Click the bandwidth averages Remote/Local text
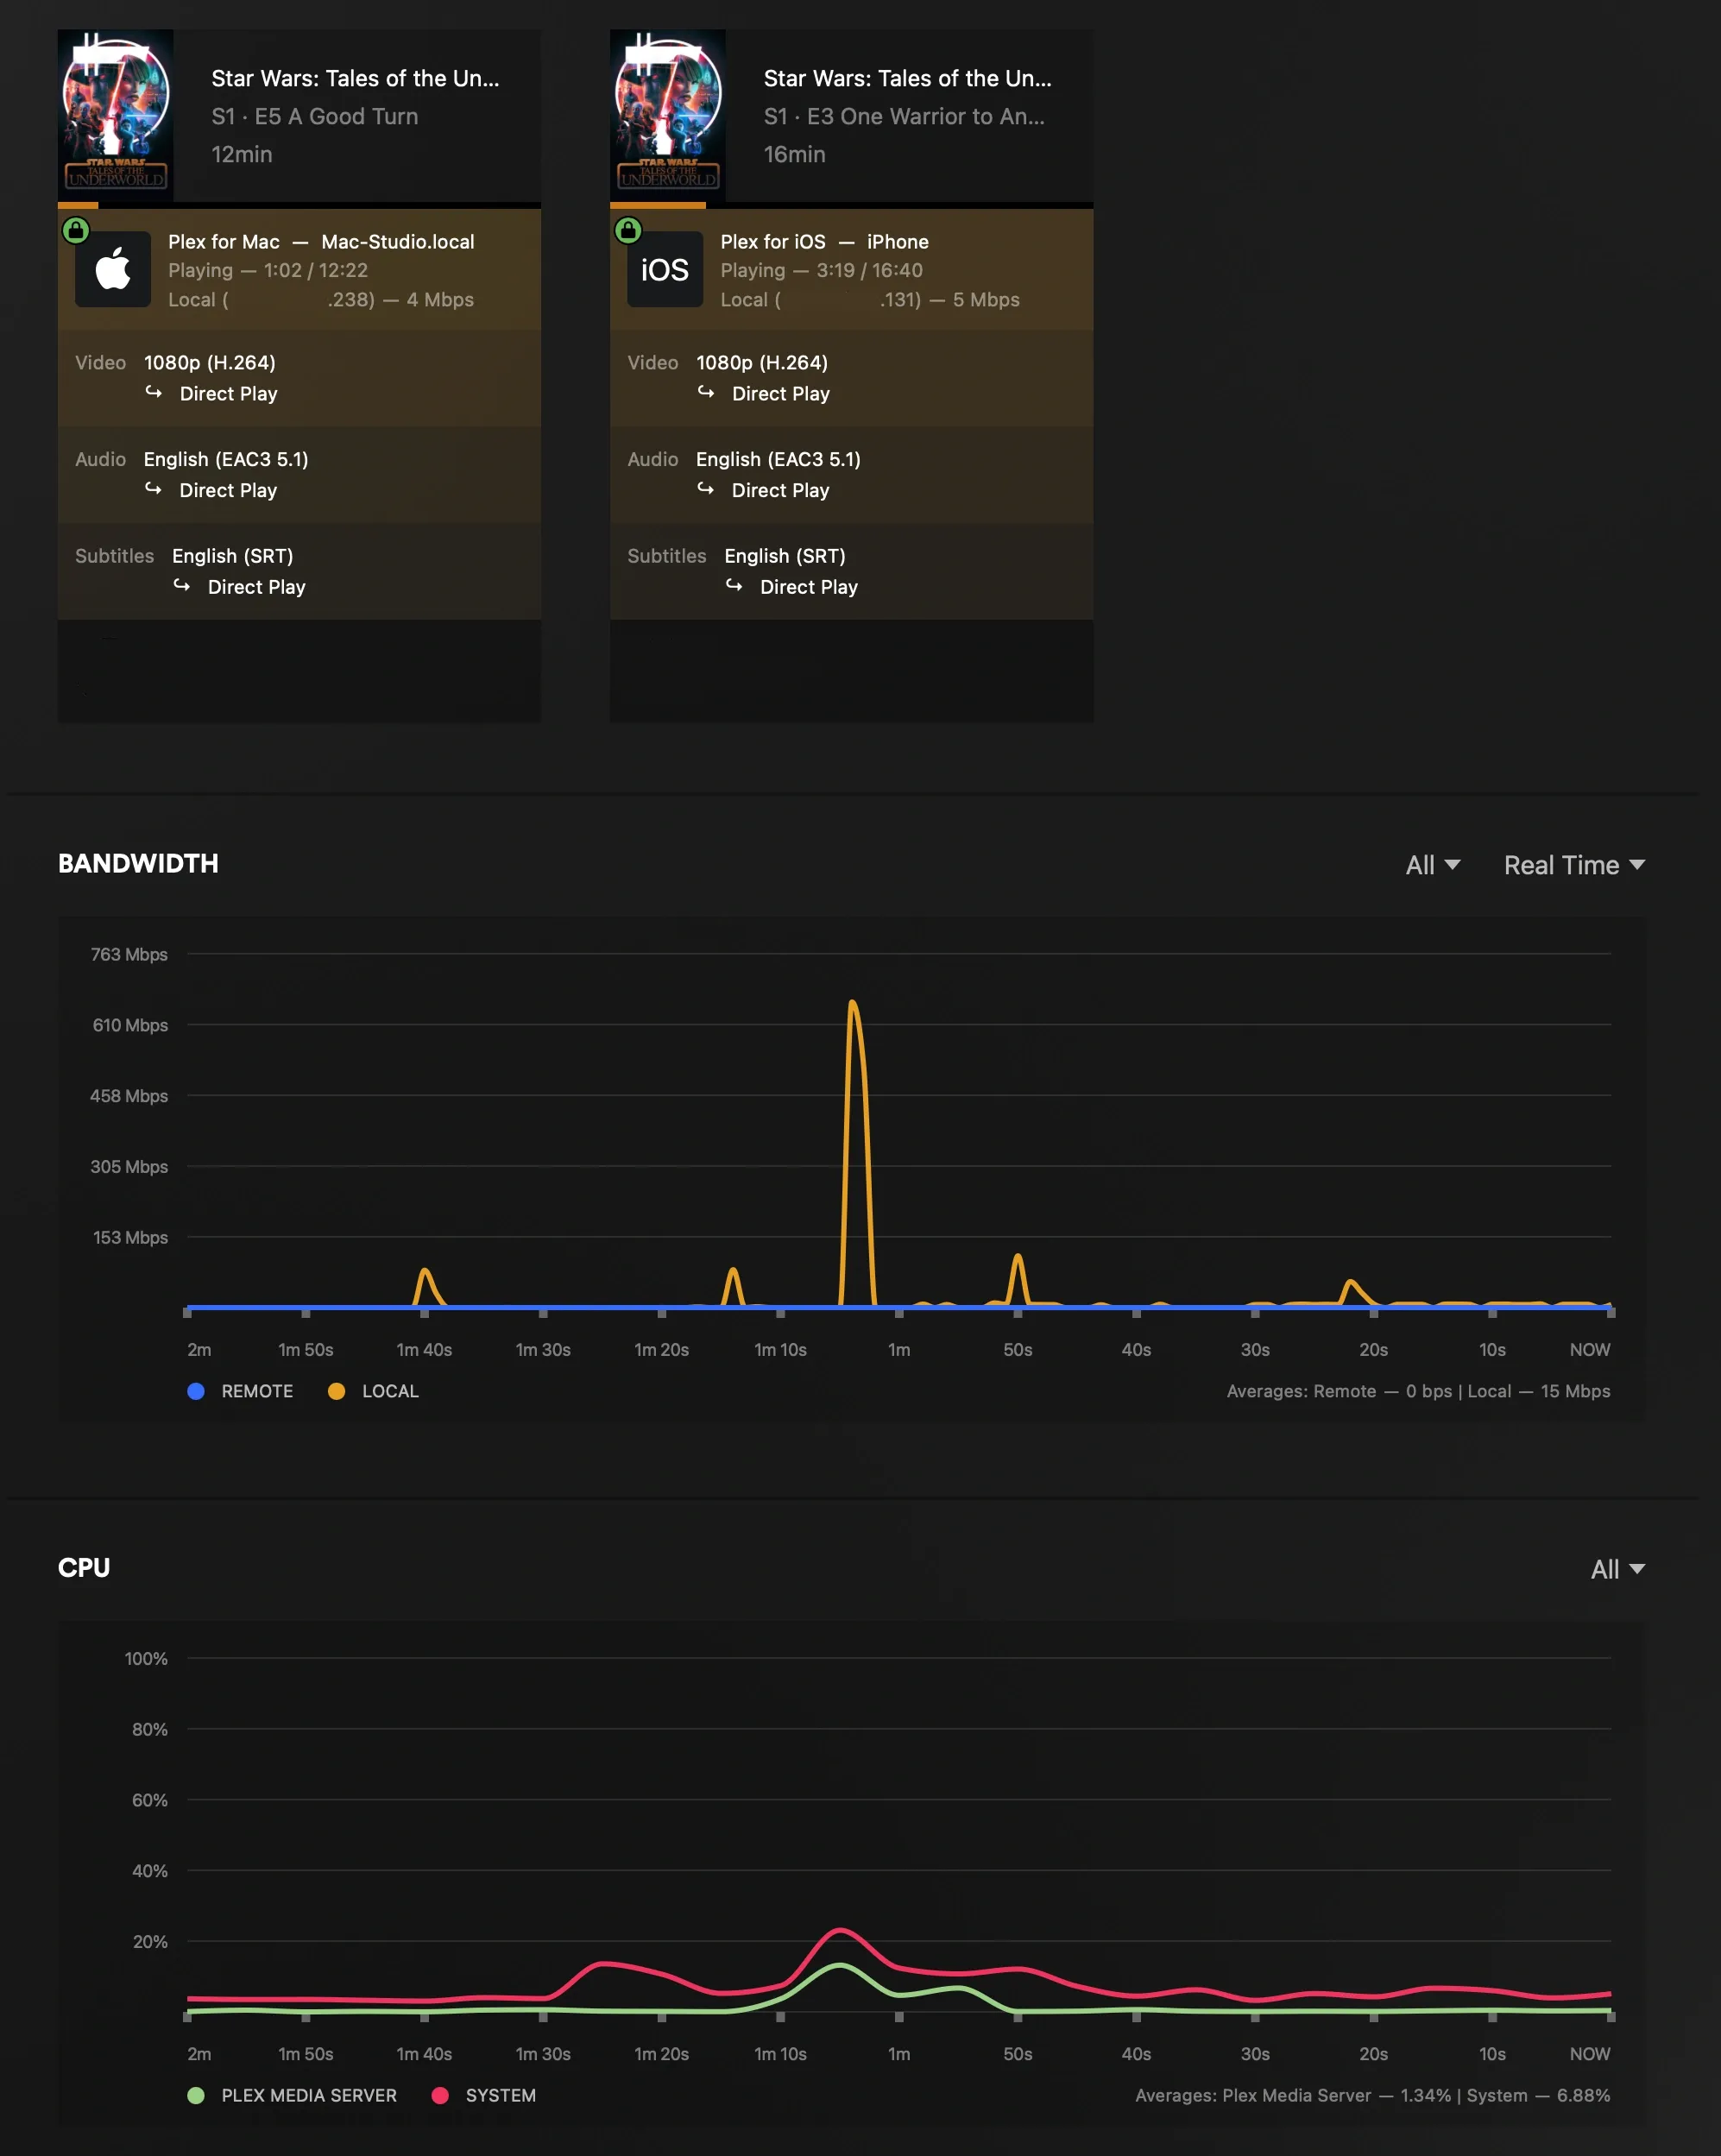 [x=1418, y=1391]
